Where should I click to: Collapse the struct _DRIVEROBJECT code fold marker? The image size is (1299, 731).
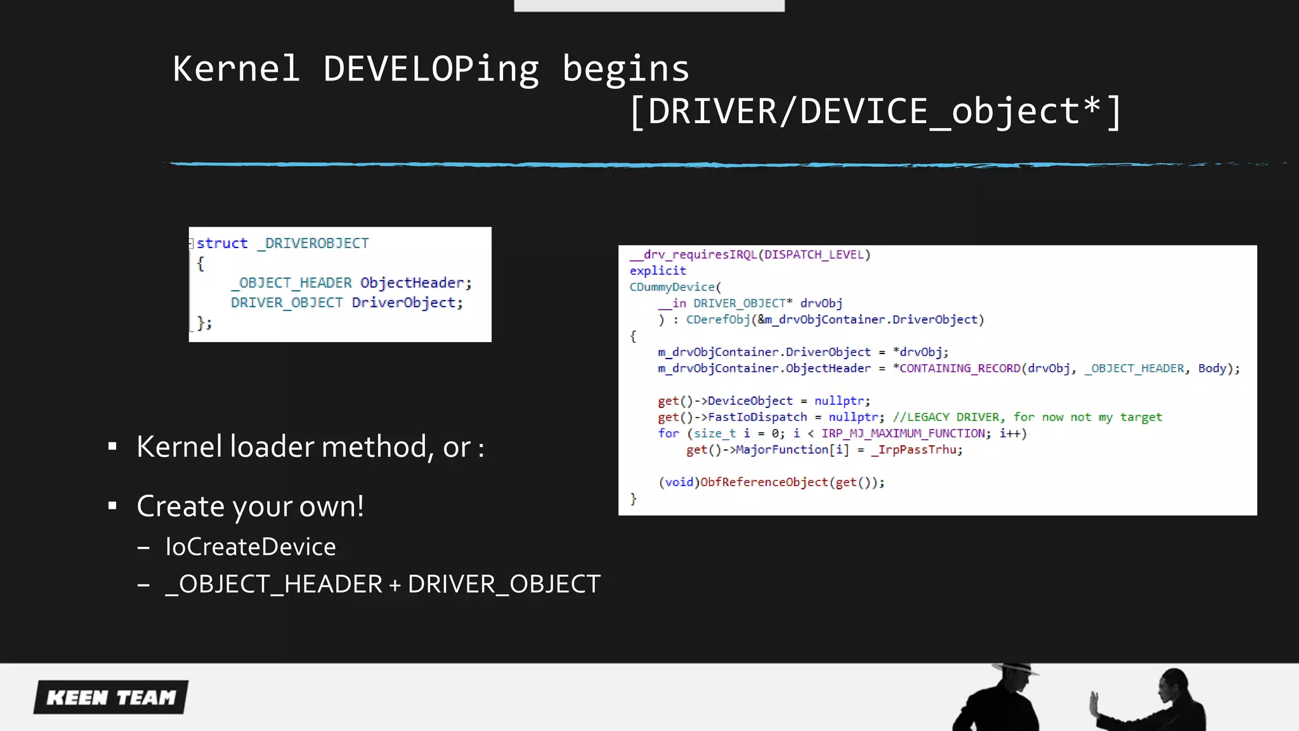[191, 243]
